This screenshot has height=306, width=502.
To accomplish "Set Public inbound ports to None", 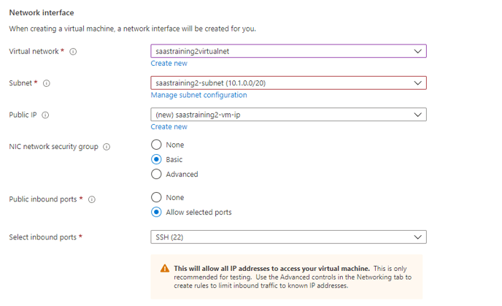I will point(156,197).
